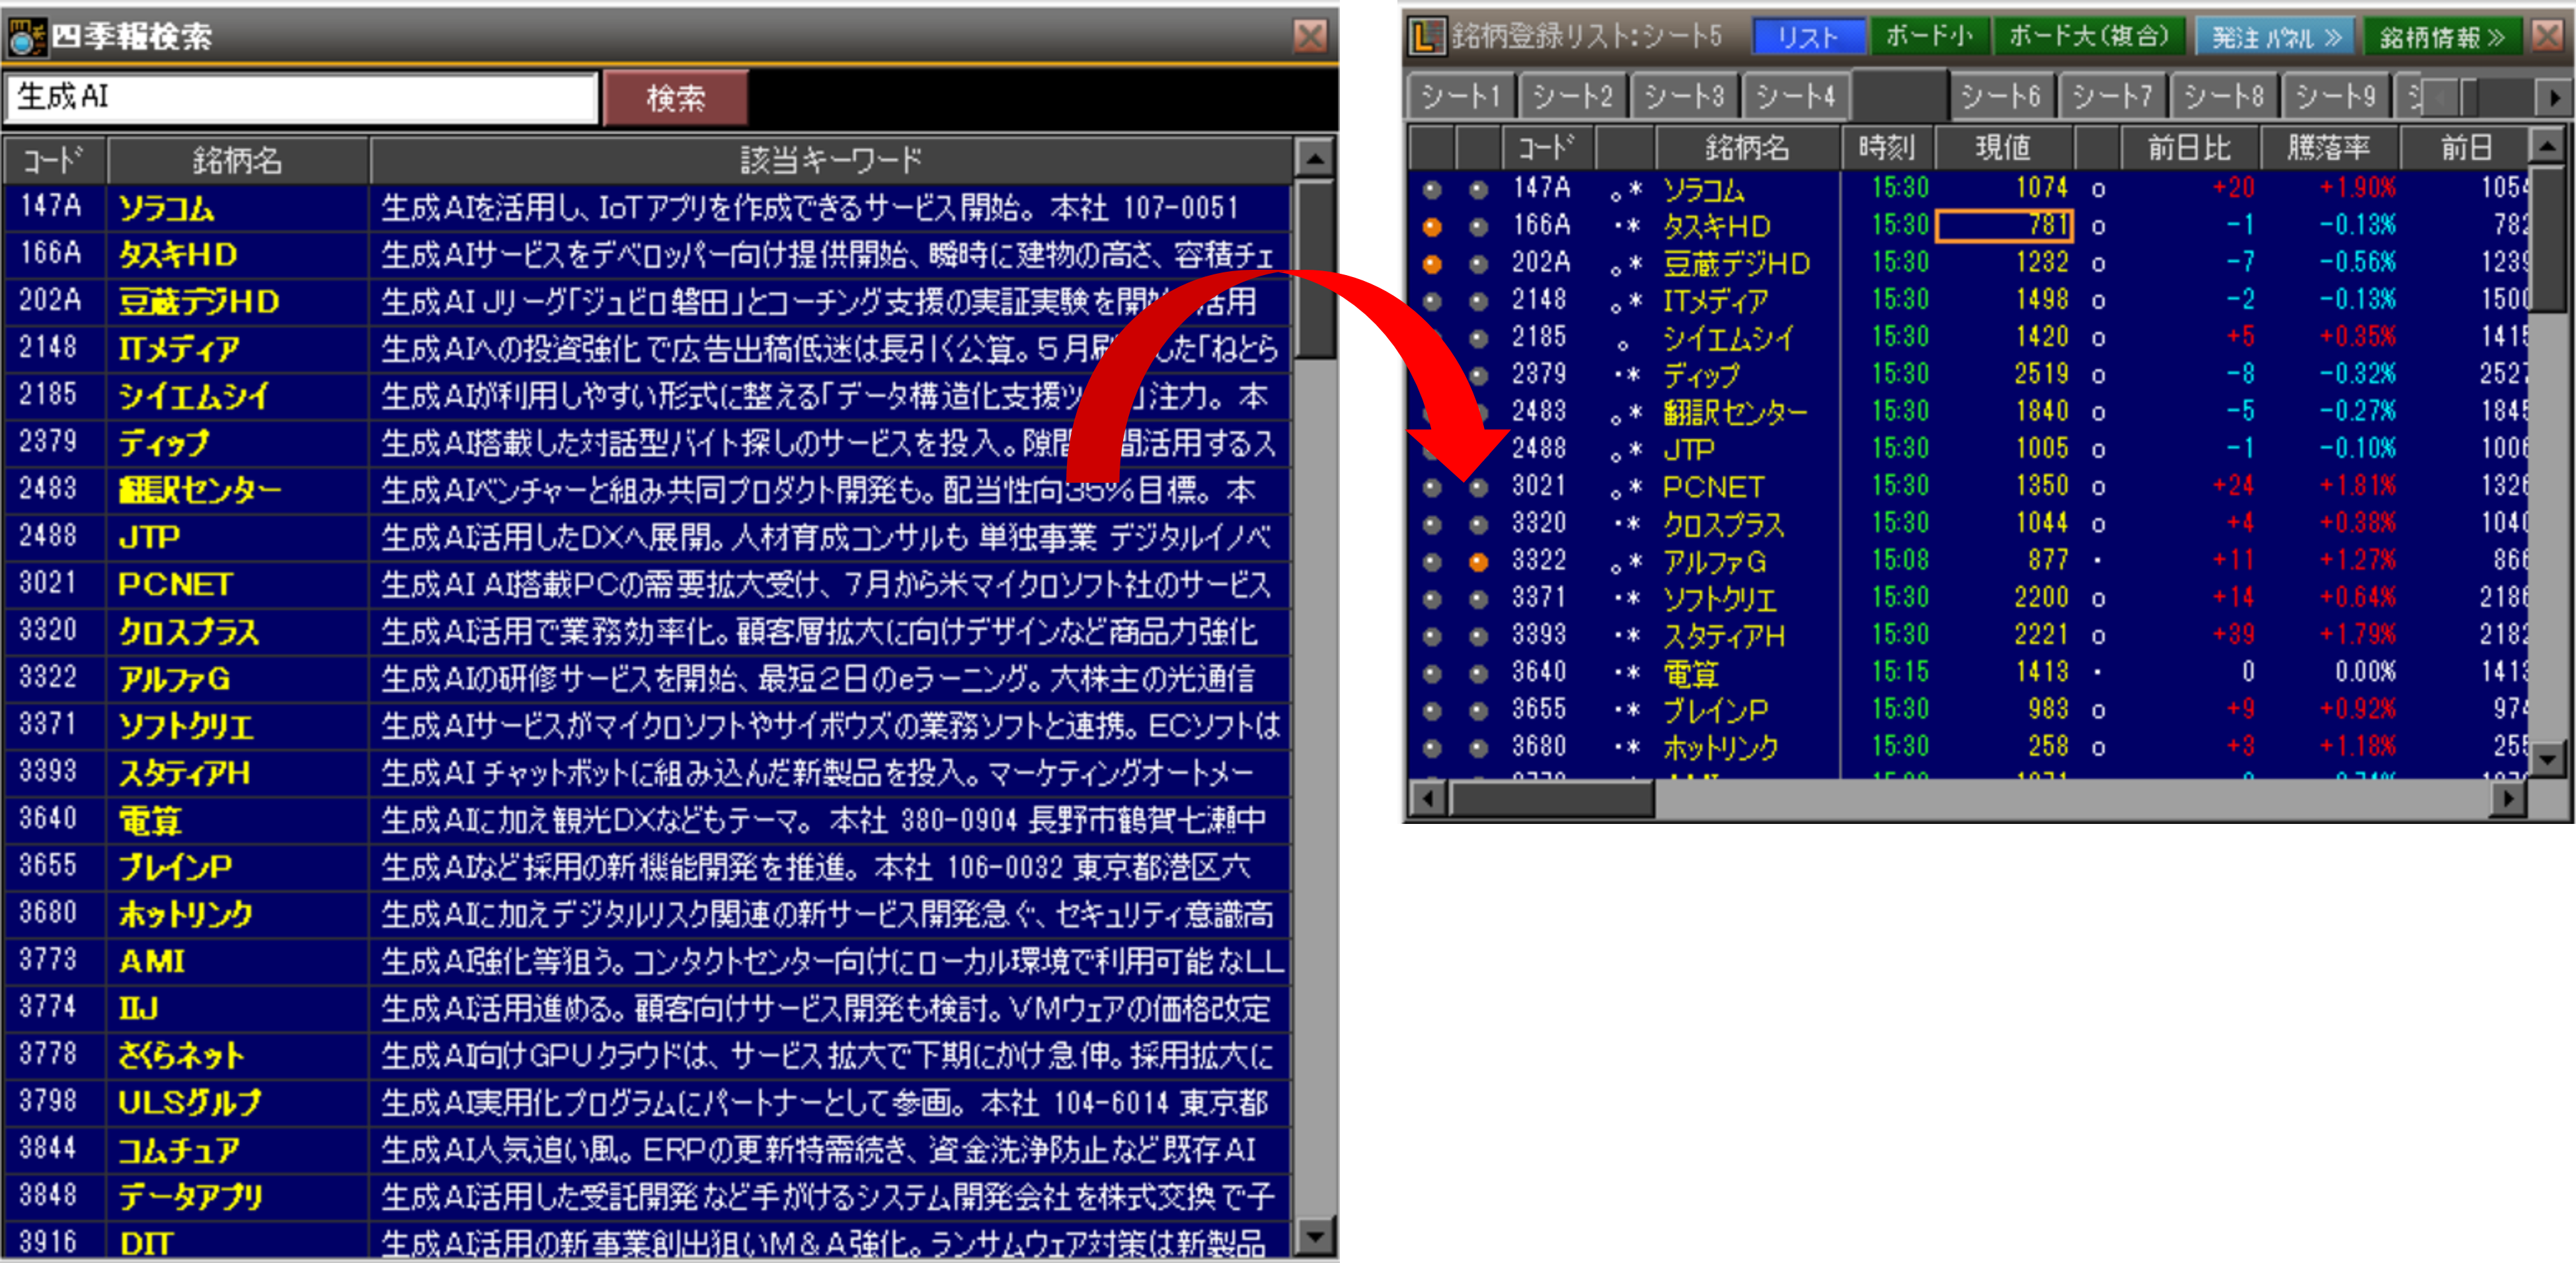Viewport: 2576px width, 1263px height.
Task: Click the 四季報検索 vertical scrollbar thumb
Action: (1315, 270)
